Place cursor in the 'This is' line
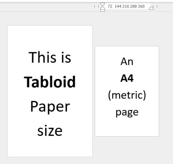This screenshot has width=173, height=164. [x=50, y=57]
